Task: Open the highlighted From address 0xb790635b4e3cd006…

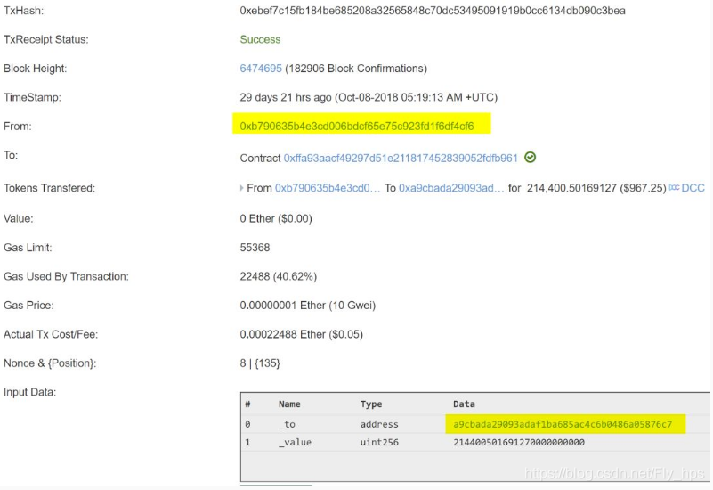Action: point(357,126)
